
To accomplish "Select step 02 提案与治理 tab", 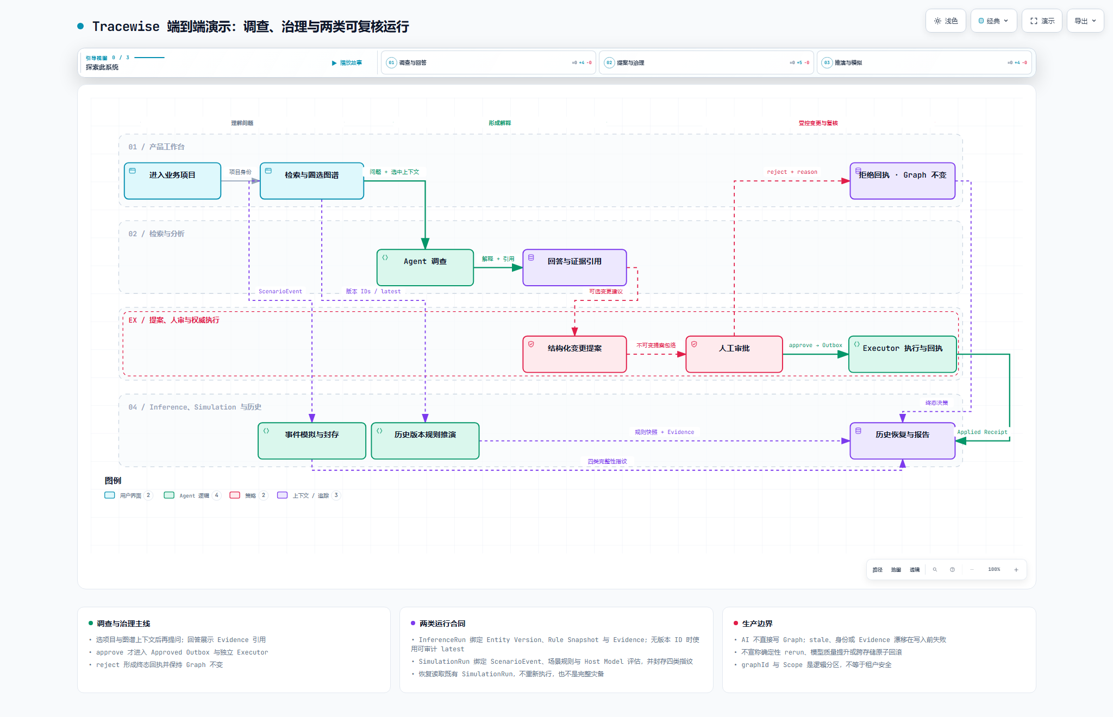I will coord(706,62).
